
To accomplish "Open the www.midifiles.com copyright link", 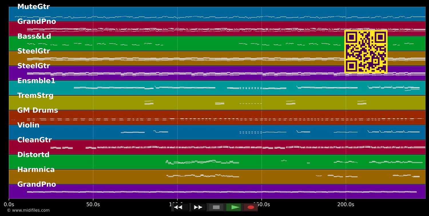I will (x=29, y=210).
